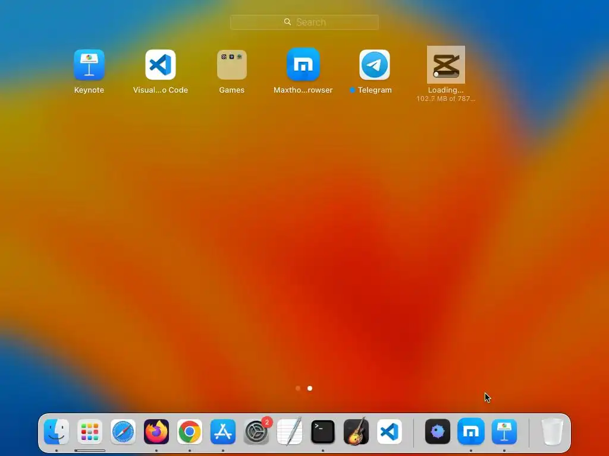Click the "Visual...o Code" label
This screenshot has width=609, height=456.
(161, 90)
